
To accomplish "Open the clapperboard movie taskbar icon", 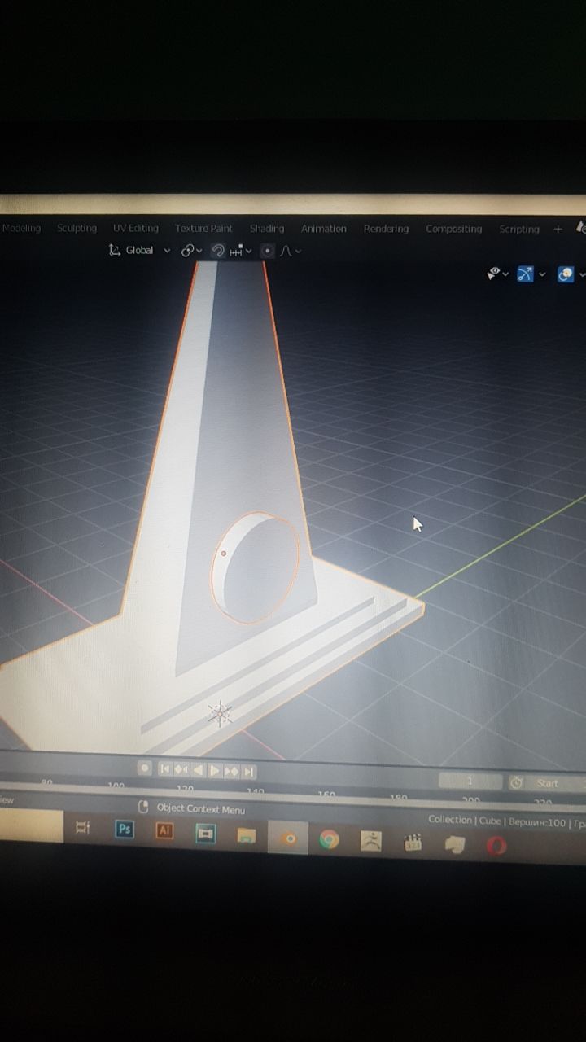I will coord(413,843).
